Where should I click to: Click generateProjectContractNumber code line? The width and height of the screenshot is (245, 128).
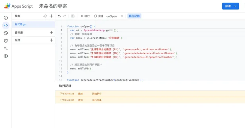[x=121, y=49]
